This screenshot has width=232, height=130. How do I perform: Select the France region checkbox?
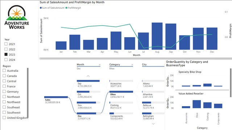click(x=4, y=86)
